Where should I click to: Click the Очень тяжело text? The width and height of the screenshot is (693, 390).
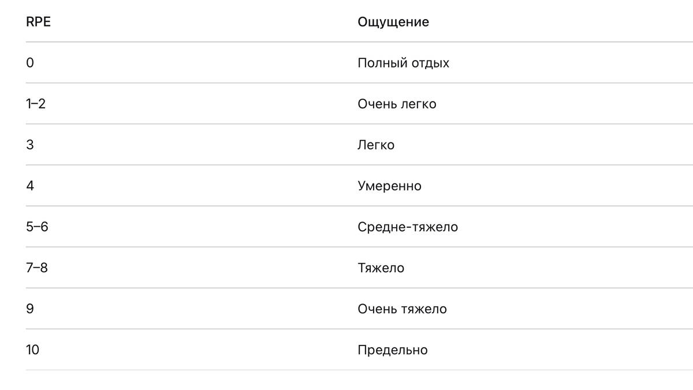[402, 309]
